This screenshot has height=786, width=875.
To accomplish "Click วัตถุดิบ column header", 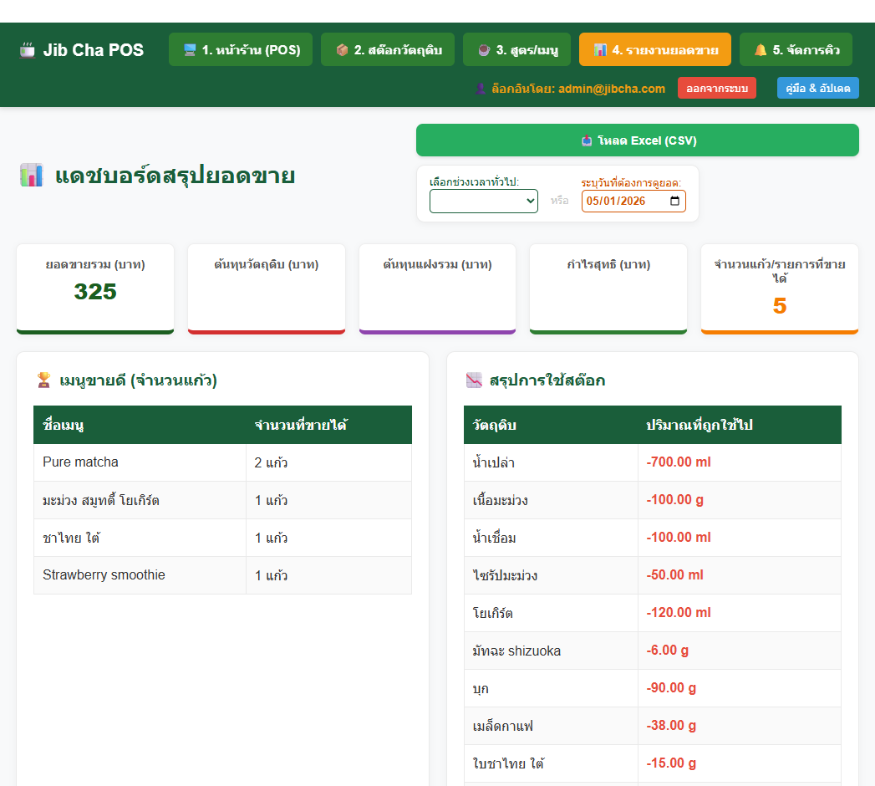I will [551, 425].
